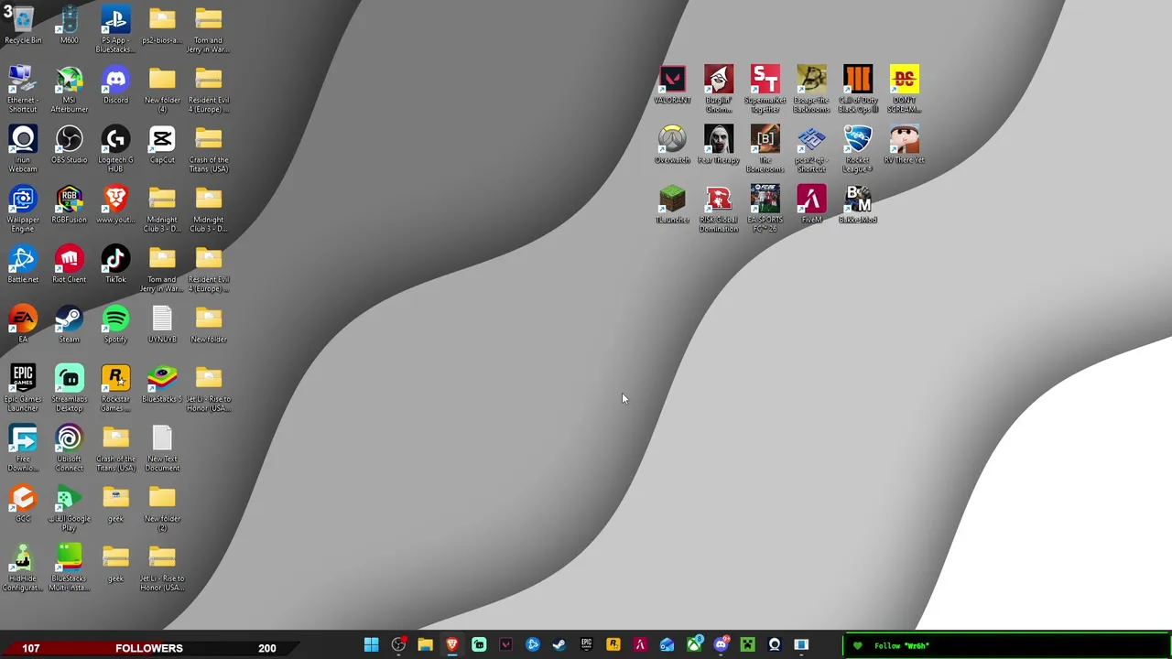
Task: Launch BlueStacks 5 shortcut
Action: [x=162, y=384]
